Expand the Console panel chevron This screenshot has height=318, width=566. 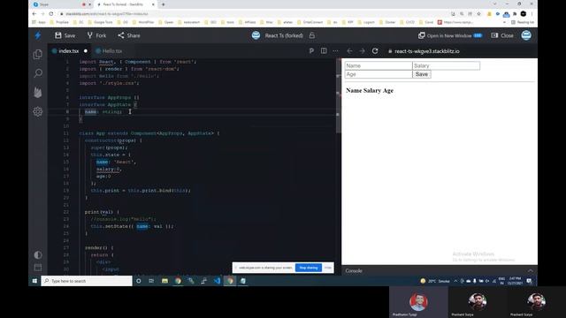click(x=531, y=270)
